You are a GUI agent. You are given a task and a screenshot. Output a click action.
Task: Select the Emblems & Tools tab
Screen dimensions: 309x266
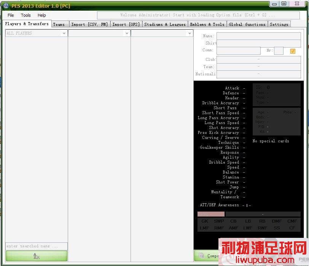pyautogui.click(x=207, y=24)
